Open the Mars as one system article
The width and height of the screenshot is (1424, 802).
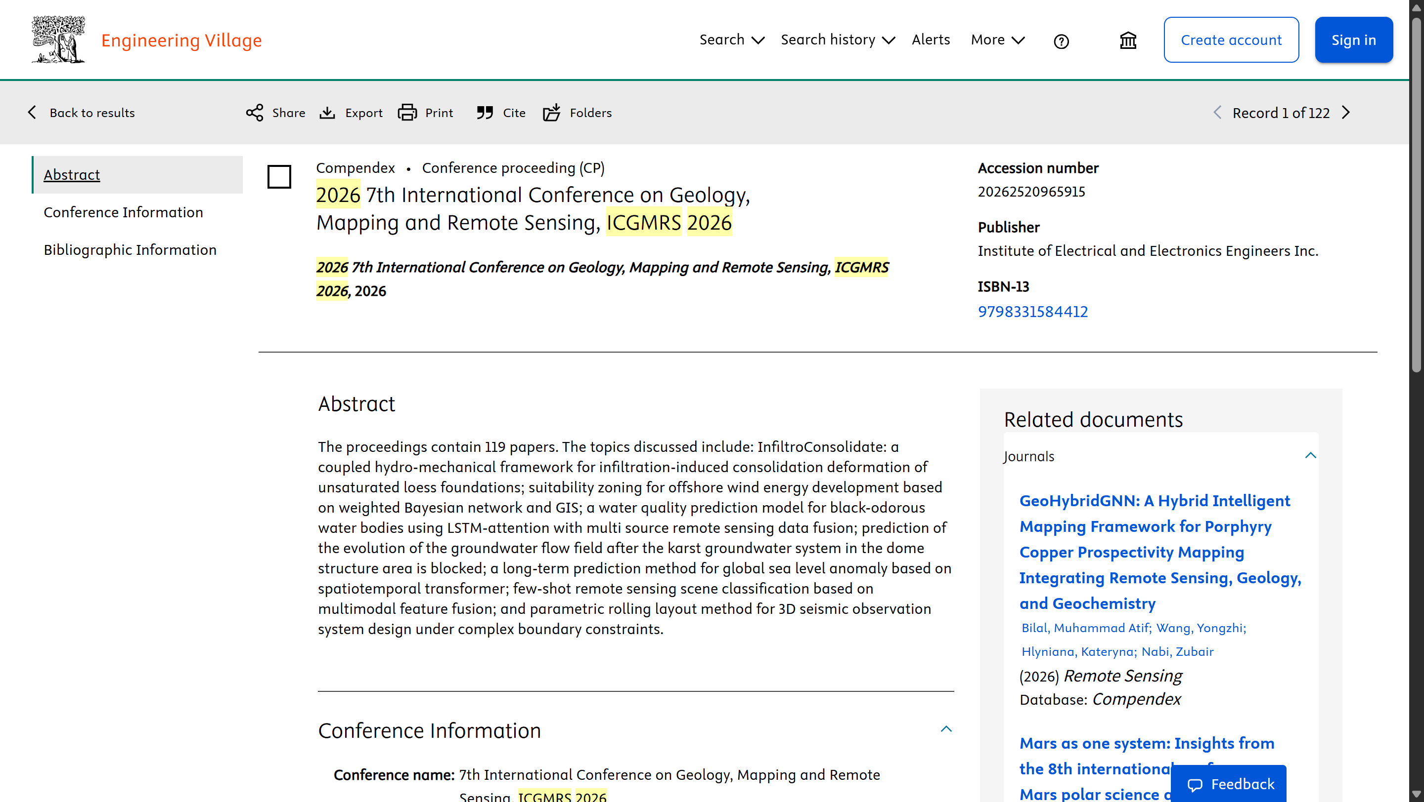click(x=1147, y=768)
